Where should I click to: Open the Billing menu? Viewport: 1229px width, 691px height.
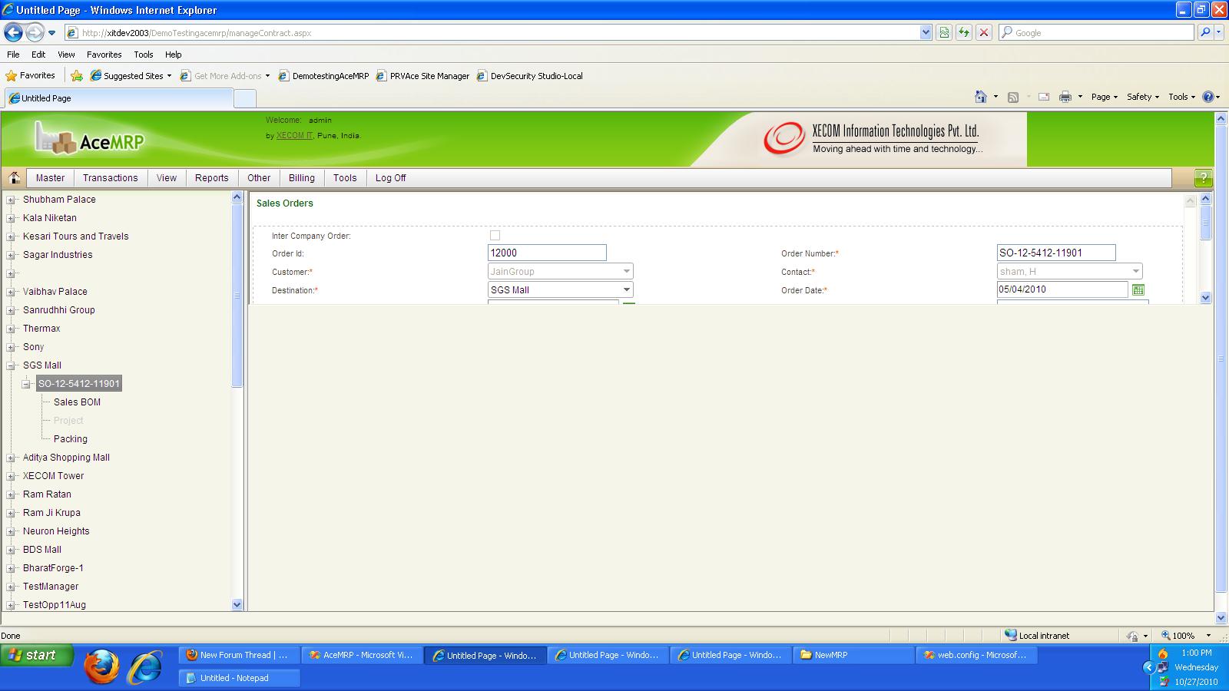coord(302,178)
